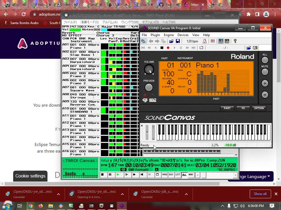Click the OPTION button
This screenshot has height=210, width=281.
[x=259, y=108]
